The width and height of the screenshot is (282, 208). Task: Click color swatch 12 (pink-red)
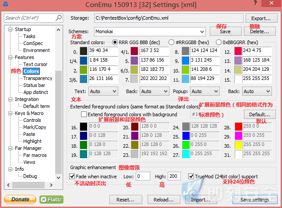point(238,51)
